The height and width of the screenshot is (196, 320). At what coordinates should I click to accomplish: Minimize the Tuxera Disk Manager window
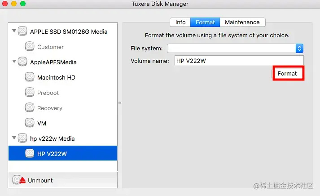coord(14,4)
